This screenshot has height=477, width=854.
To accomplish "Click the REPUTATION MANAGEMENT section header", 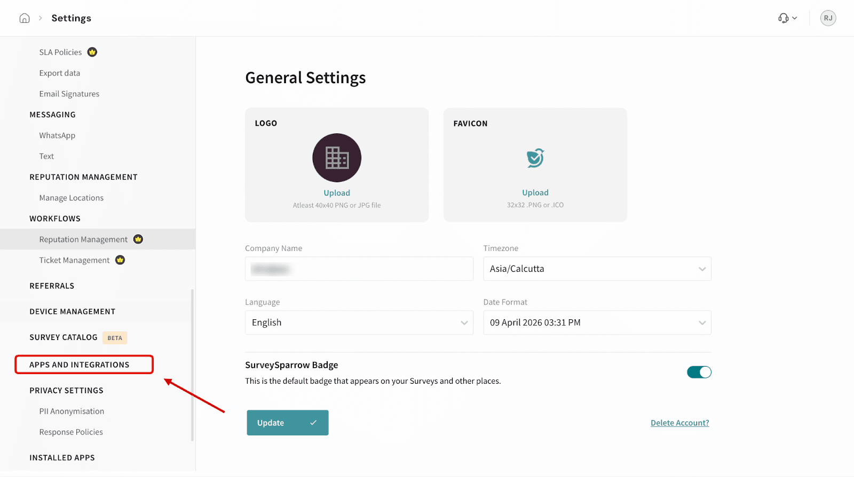I will point(83,177).
